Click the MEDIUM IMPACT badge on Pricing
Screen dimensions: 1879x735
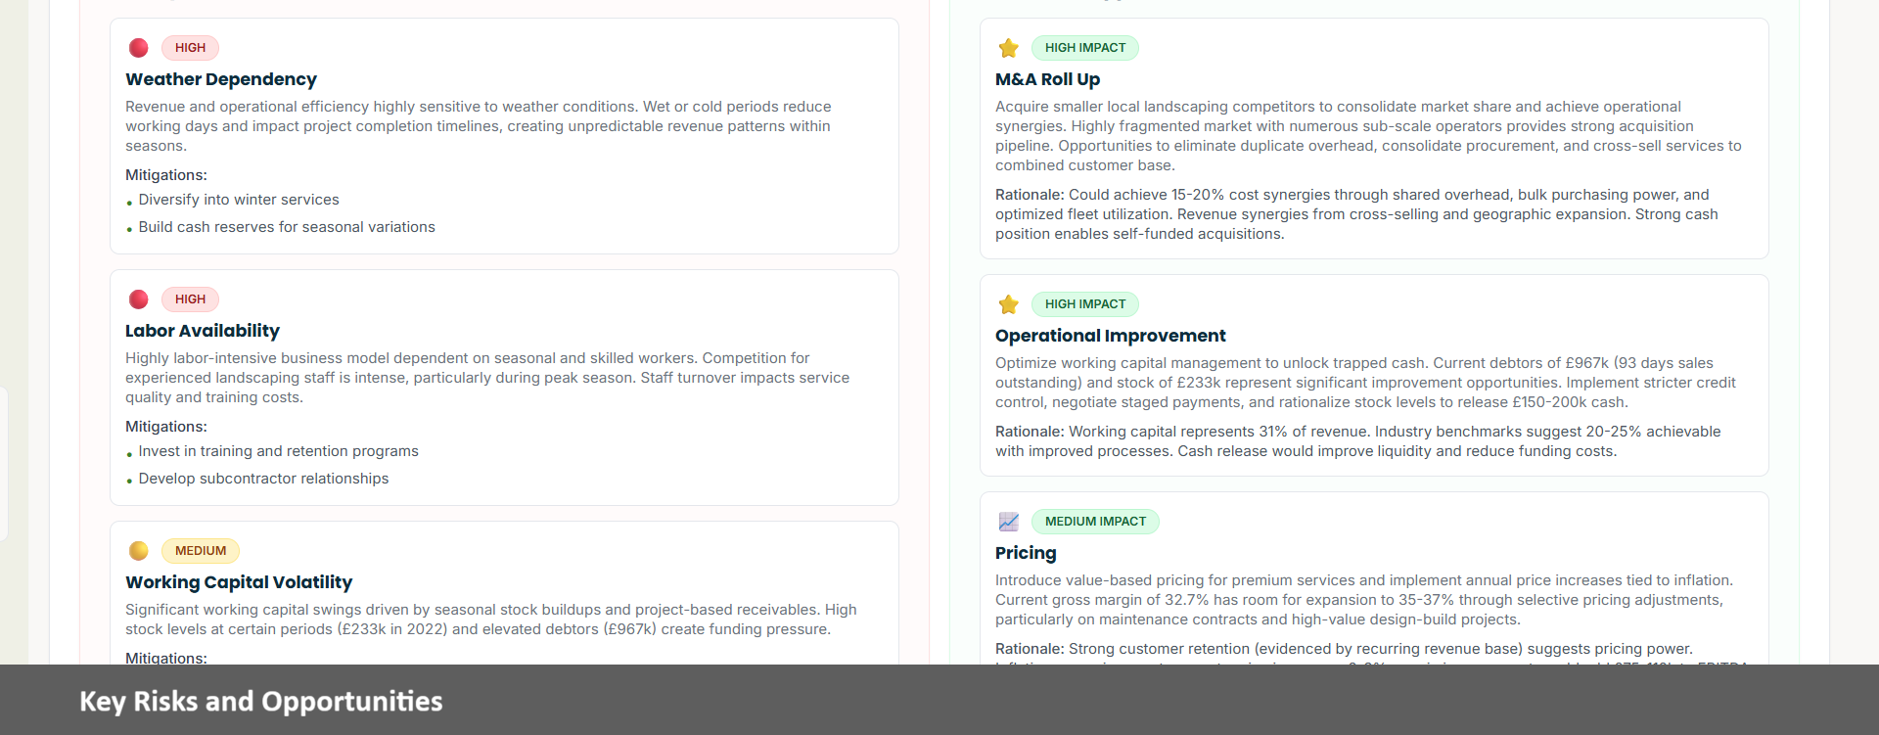1095,521
